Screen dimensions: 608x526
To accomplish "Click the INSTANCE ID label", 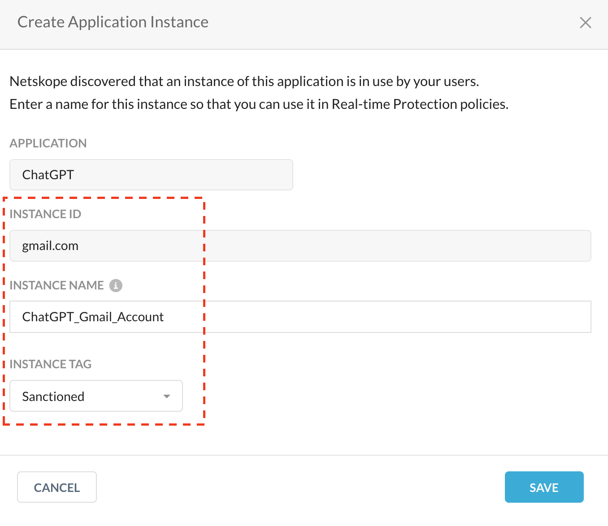I will click(45, 214).
